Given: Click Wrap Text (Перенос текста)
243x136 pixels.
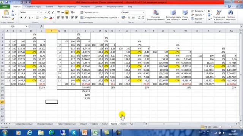Looking at the screenshot, I should pos(90,12).
